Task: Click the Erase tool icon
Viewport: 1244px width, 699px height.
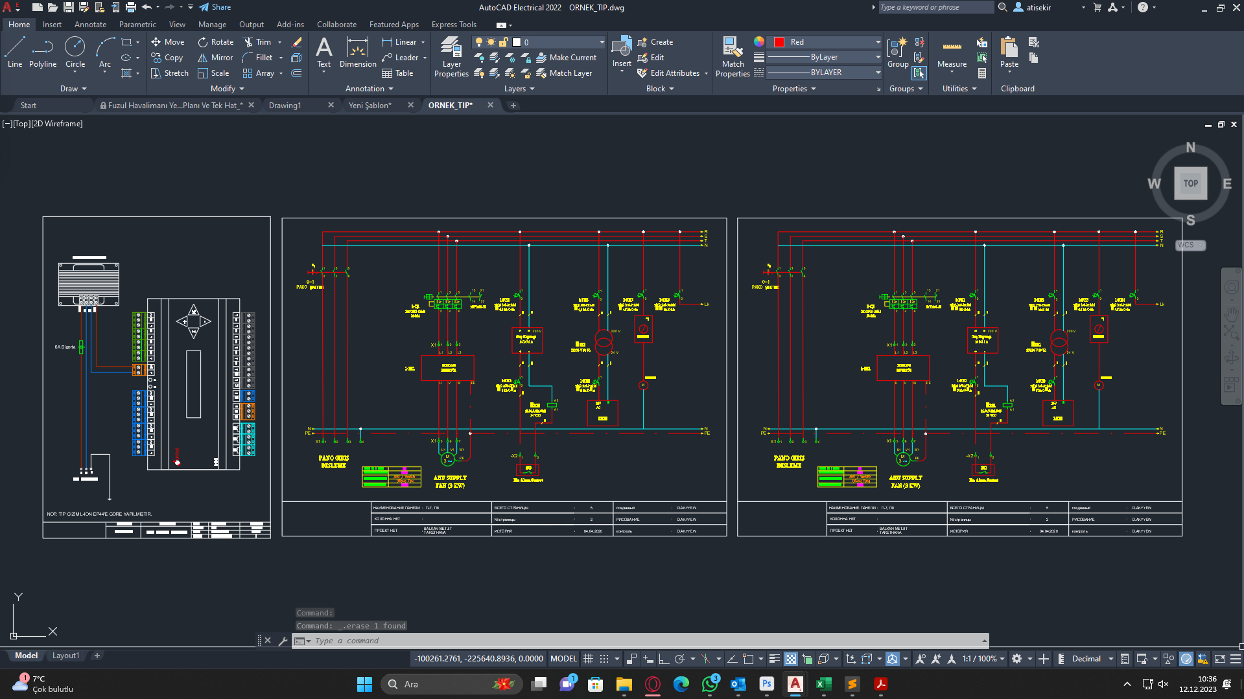Action: coord(297,42)
